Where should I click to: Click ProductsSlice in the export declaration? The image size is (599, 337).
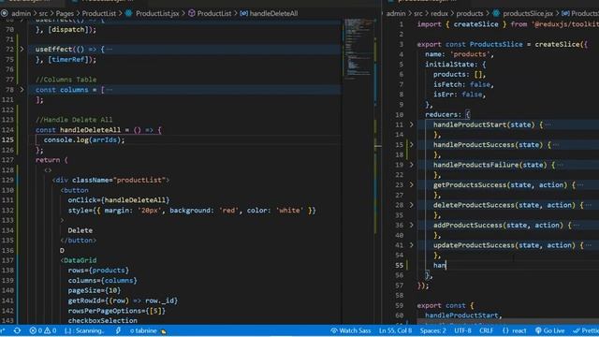[496, 44]
